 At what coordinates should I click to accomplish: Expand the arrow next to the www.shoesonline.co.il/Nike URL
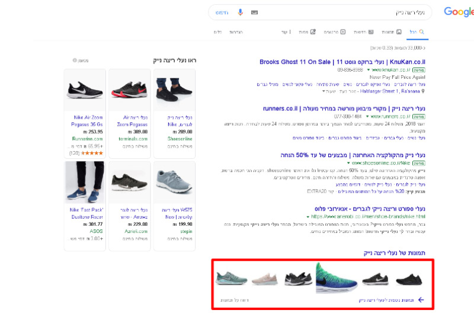point(348,163)
